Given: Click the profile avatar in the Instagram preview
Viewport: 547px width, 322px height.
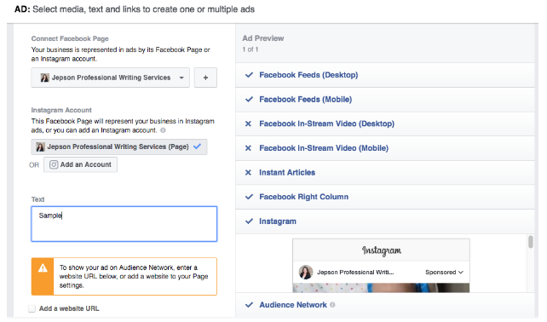Looking at the screenshot, I should [x=306, y=272].
